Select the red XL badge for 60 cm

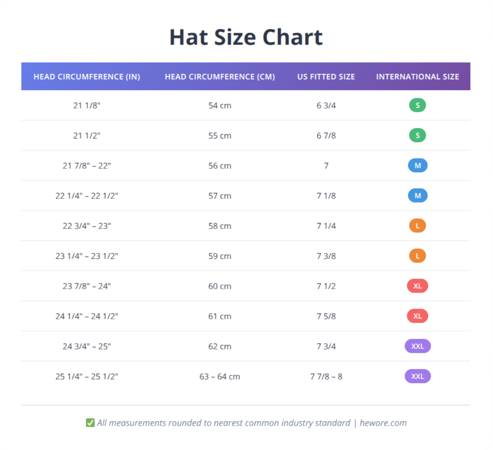[417, 286]
